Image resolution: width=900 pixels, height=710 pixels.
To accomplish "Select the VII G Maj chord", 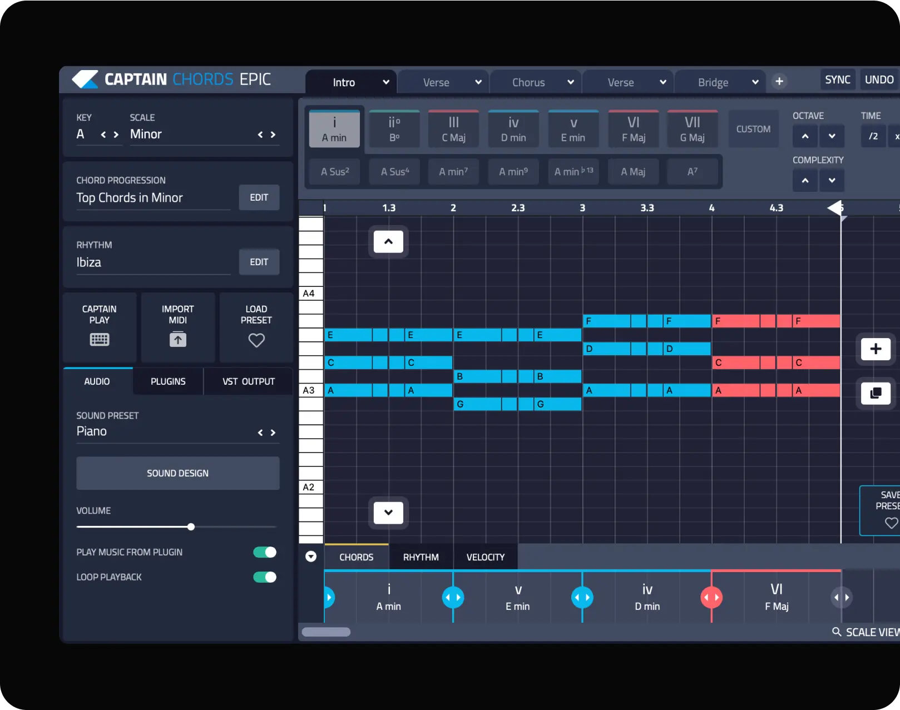I will pos(693,129).
